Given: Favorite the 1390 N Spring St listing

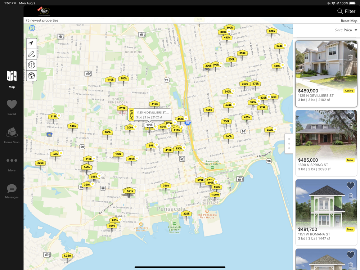Looking at the screenshot, I should point(350,116).
